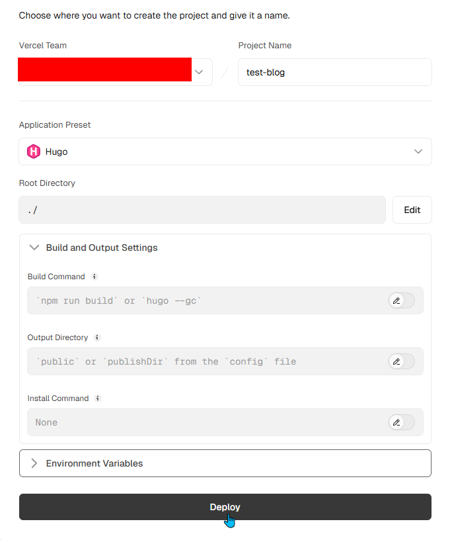450x540 pixels.
Task: Click the Install Command label text
Action: point(58,398)
